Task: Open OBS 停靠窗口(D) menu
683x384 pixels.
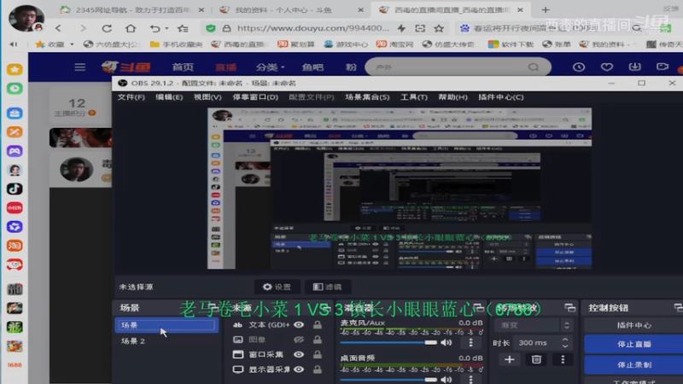Action: 255,97
